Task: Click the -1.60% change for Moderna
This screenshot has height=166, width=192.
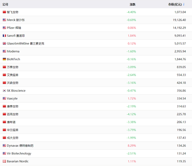Action: pos(131,51)
